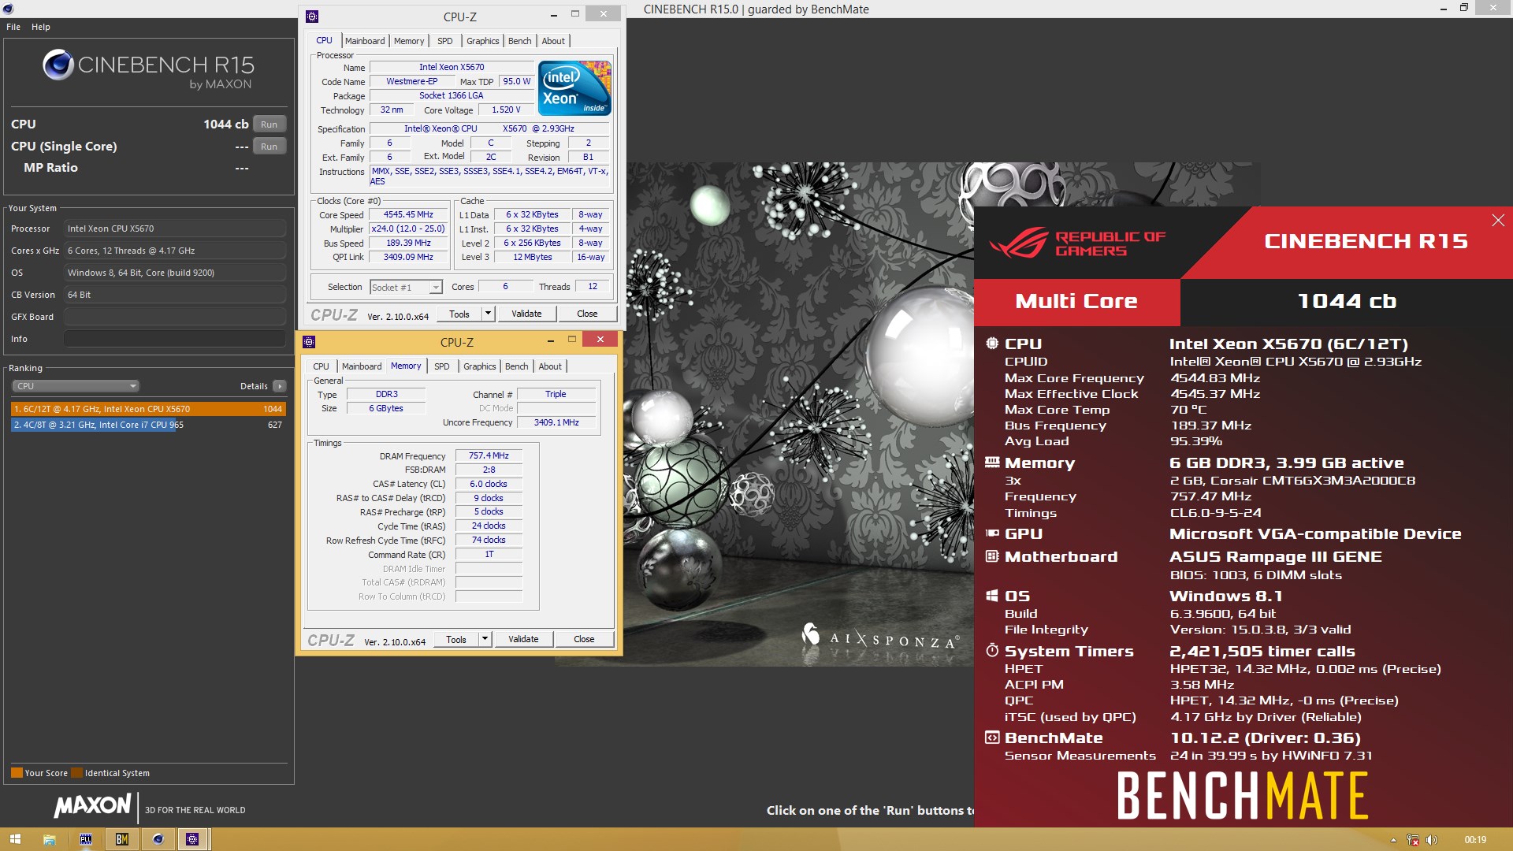The image size is (1513, 851).
Task: Click the Motherboard icon in BenchMate panel
Action: [992, 556]
